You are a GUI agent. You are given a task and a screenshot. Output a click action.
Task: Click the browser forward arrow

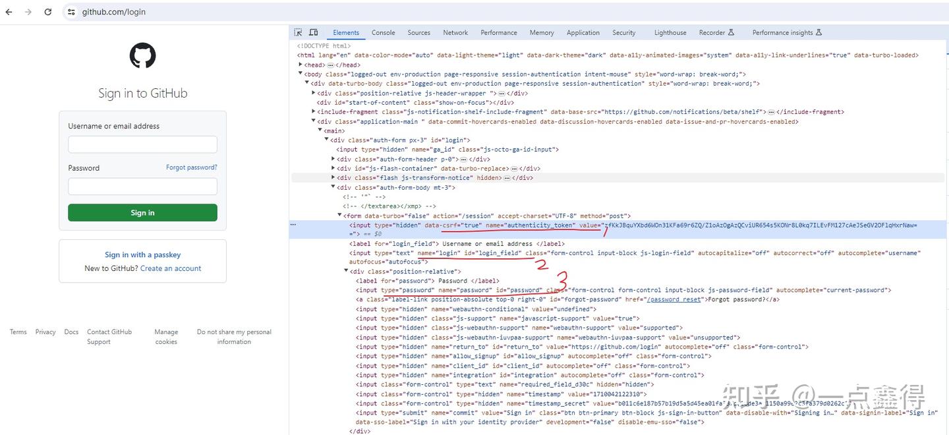(x=28, y=11)
